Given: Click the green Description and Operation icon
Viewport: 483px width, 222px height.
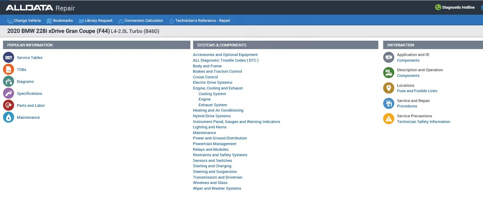Looking at the screenshot, I should click(389, 72).
